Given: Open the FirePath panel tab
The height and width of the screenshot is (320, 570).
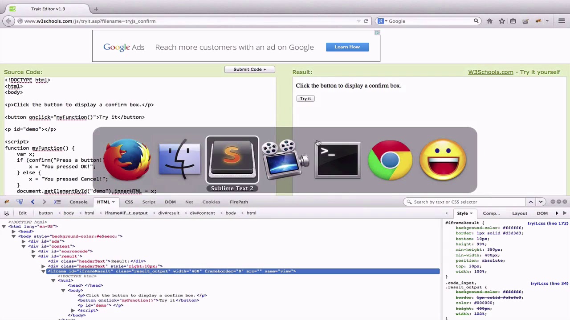Looking at the screenshot, I should [x=239, y=202].
